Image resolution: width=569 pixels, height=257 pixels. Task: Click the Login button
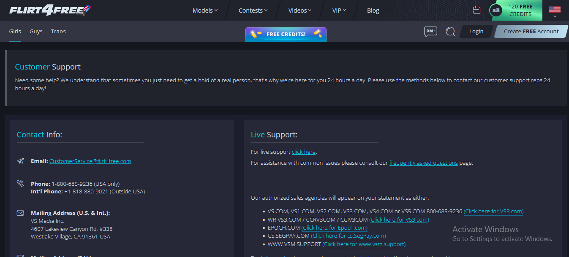click(x=476, y=32)
